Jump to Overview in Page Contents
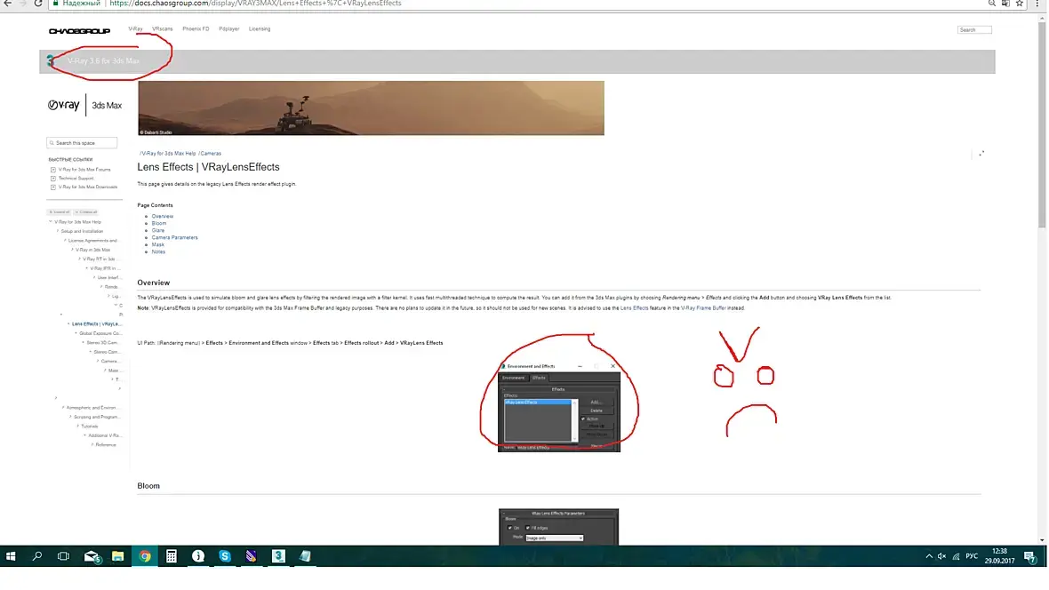 pos(163,216)
